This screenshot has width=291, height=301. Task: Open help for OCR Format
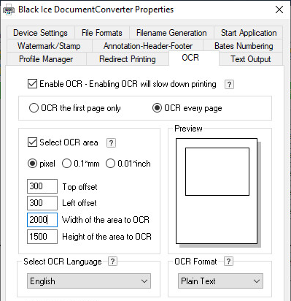[228, 262]
